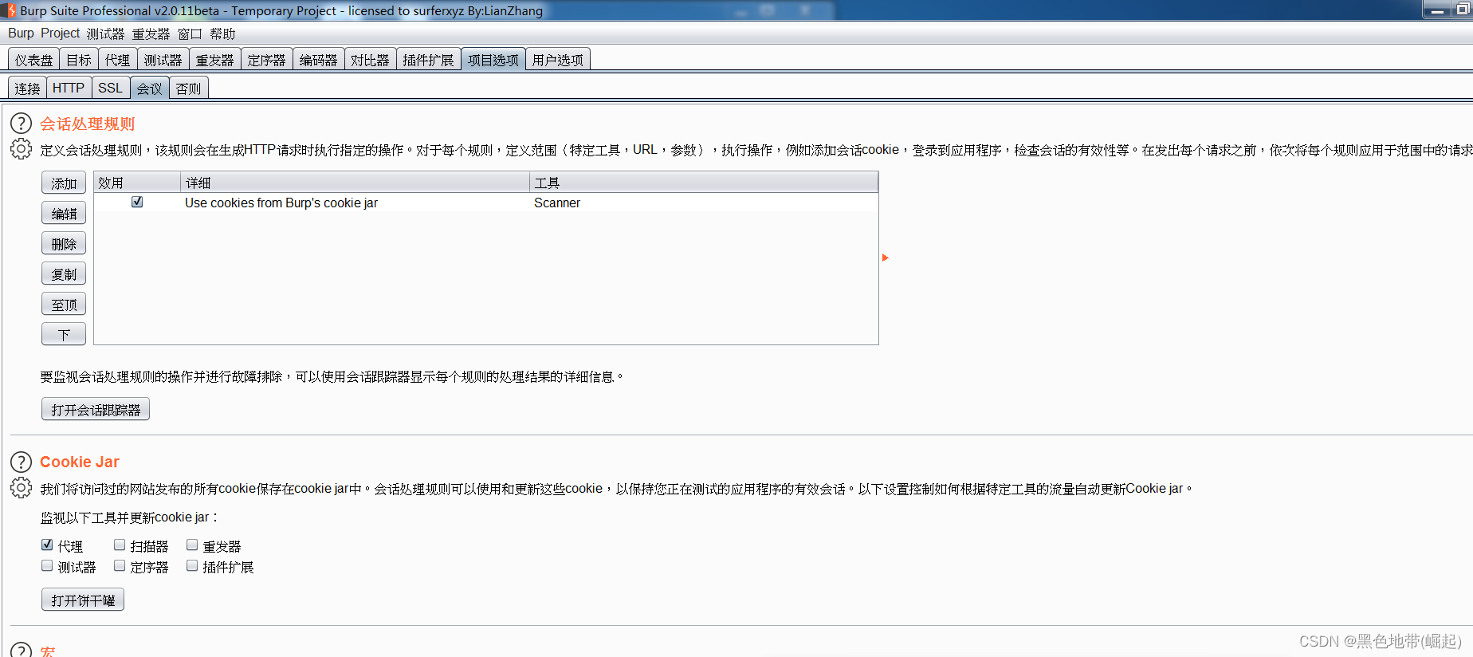The image size is (1473, 657).
Task: Click the Burp Suite title bar icon
Action: point(10,10)
